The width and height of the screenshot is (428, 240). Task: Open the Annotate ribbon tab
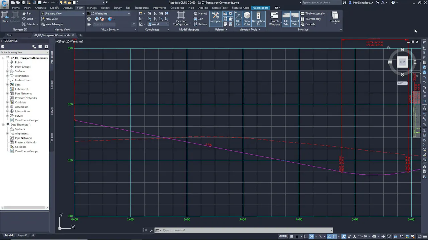40,8
